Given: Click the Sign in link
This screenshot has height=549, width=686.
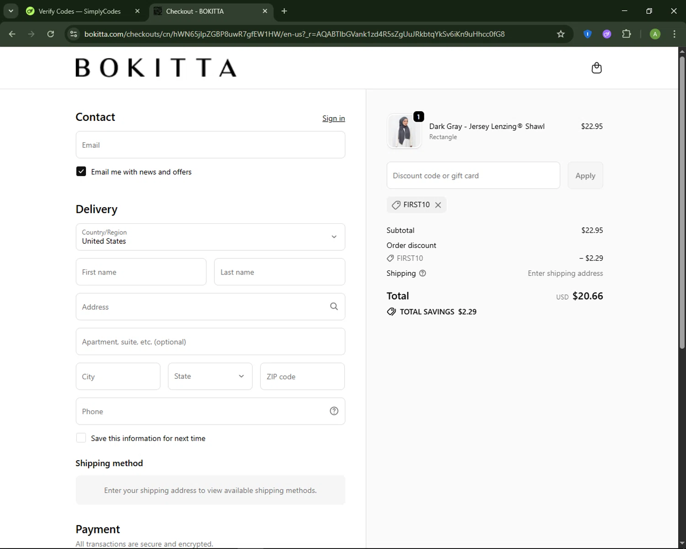Looking at the screenshot, I should [x=333, y=118].
